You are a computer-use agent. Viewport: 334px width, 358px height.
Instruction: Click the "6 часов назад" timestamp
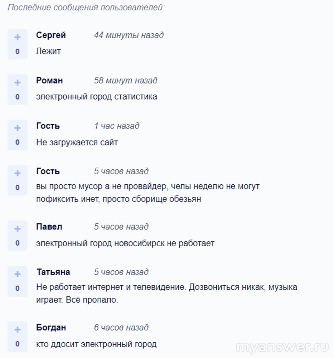(121, 328)
